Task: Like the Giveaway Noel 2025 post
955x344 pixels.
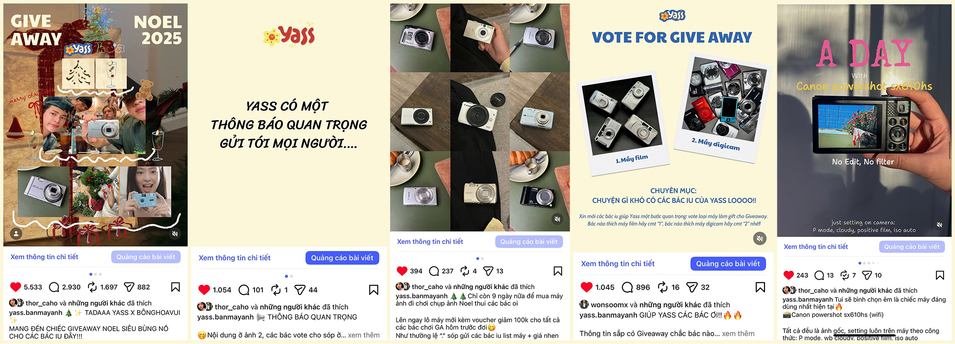Action: [x=16, y=287]
